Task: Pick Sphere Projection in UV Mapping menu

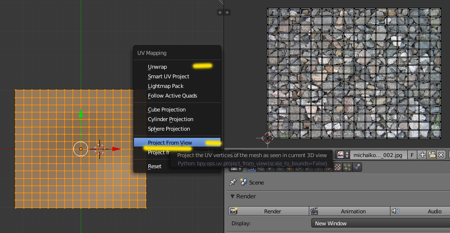Action: (169, 129)
